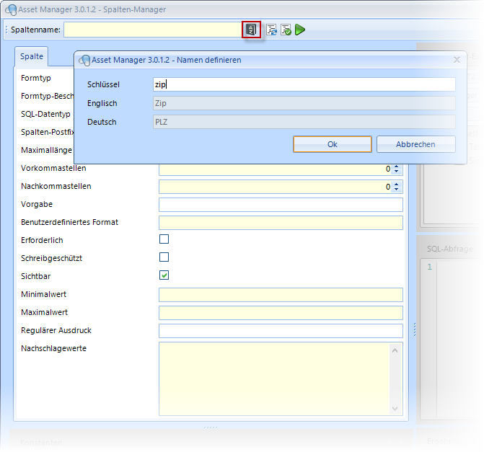The height and width of the screenshot is (452, 484).
Task: Increase the Nachkommastellen value
Action: [x=396, y=185]
